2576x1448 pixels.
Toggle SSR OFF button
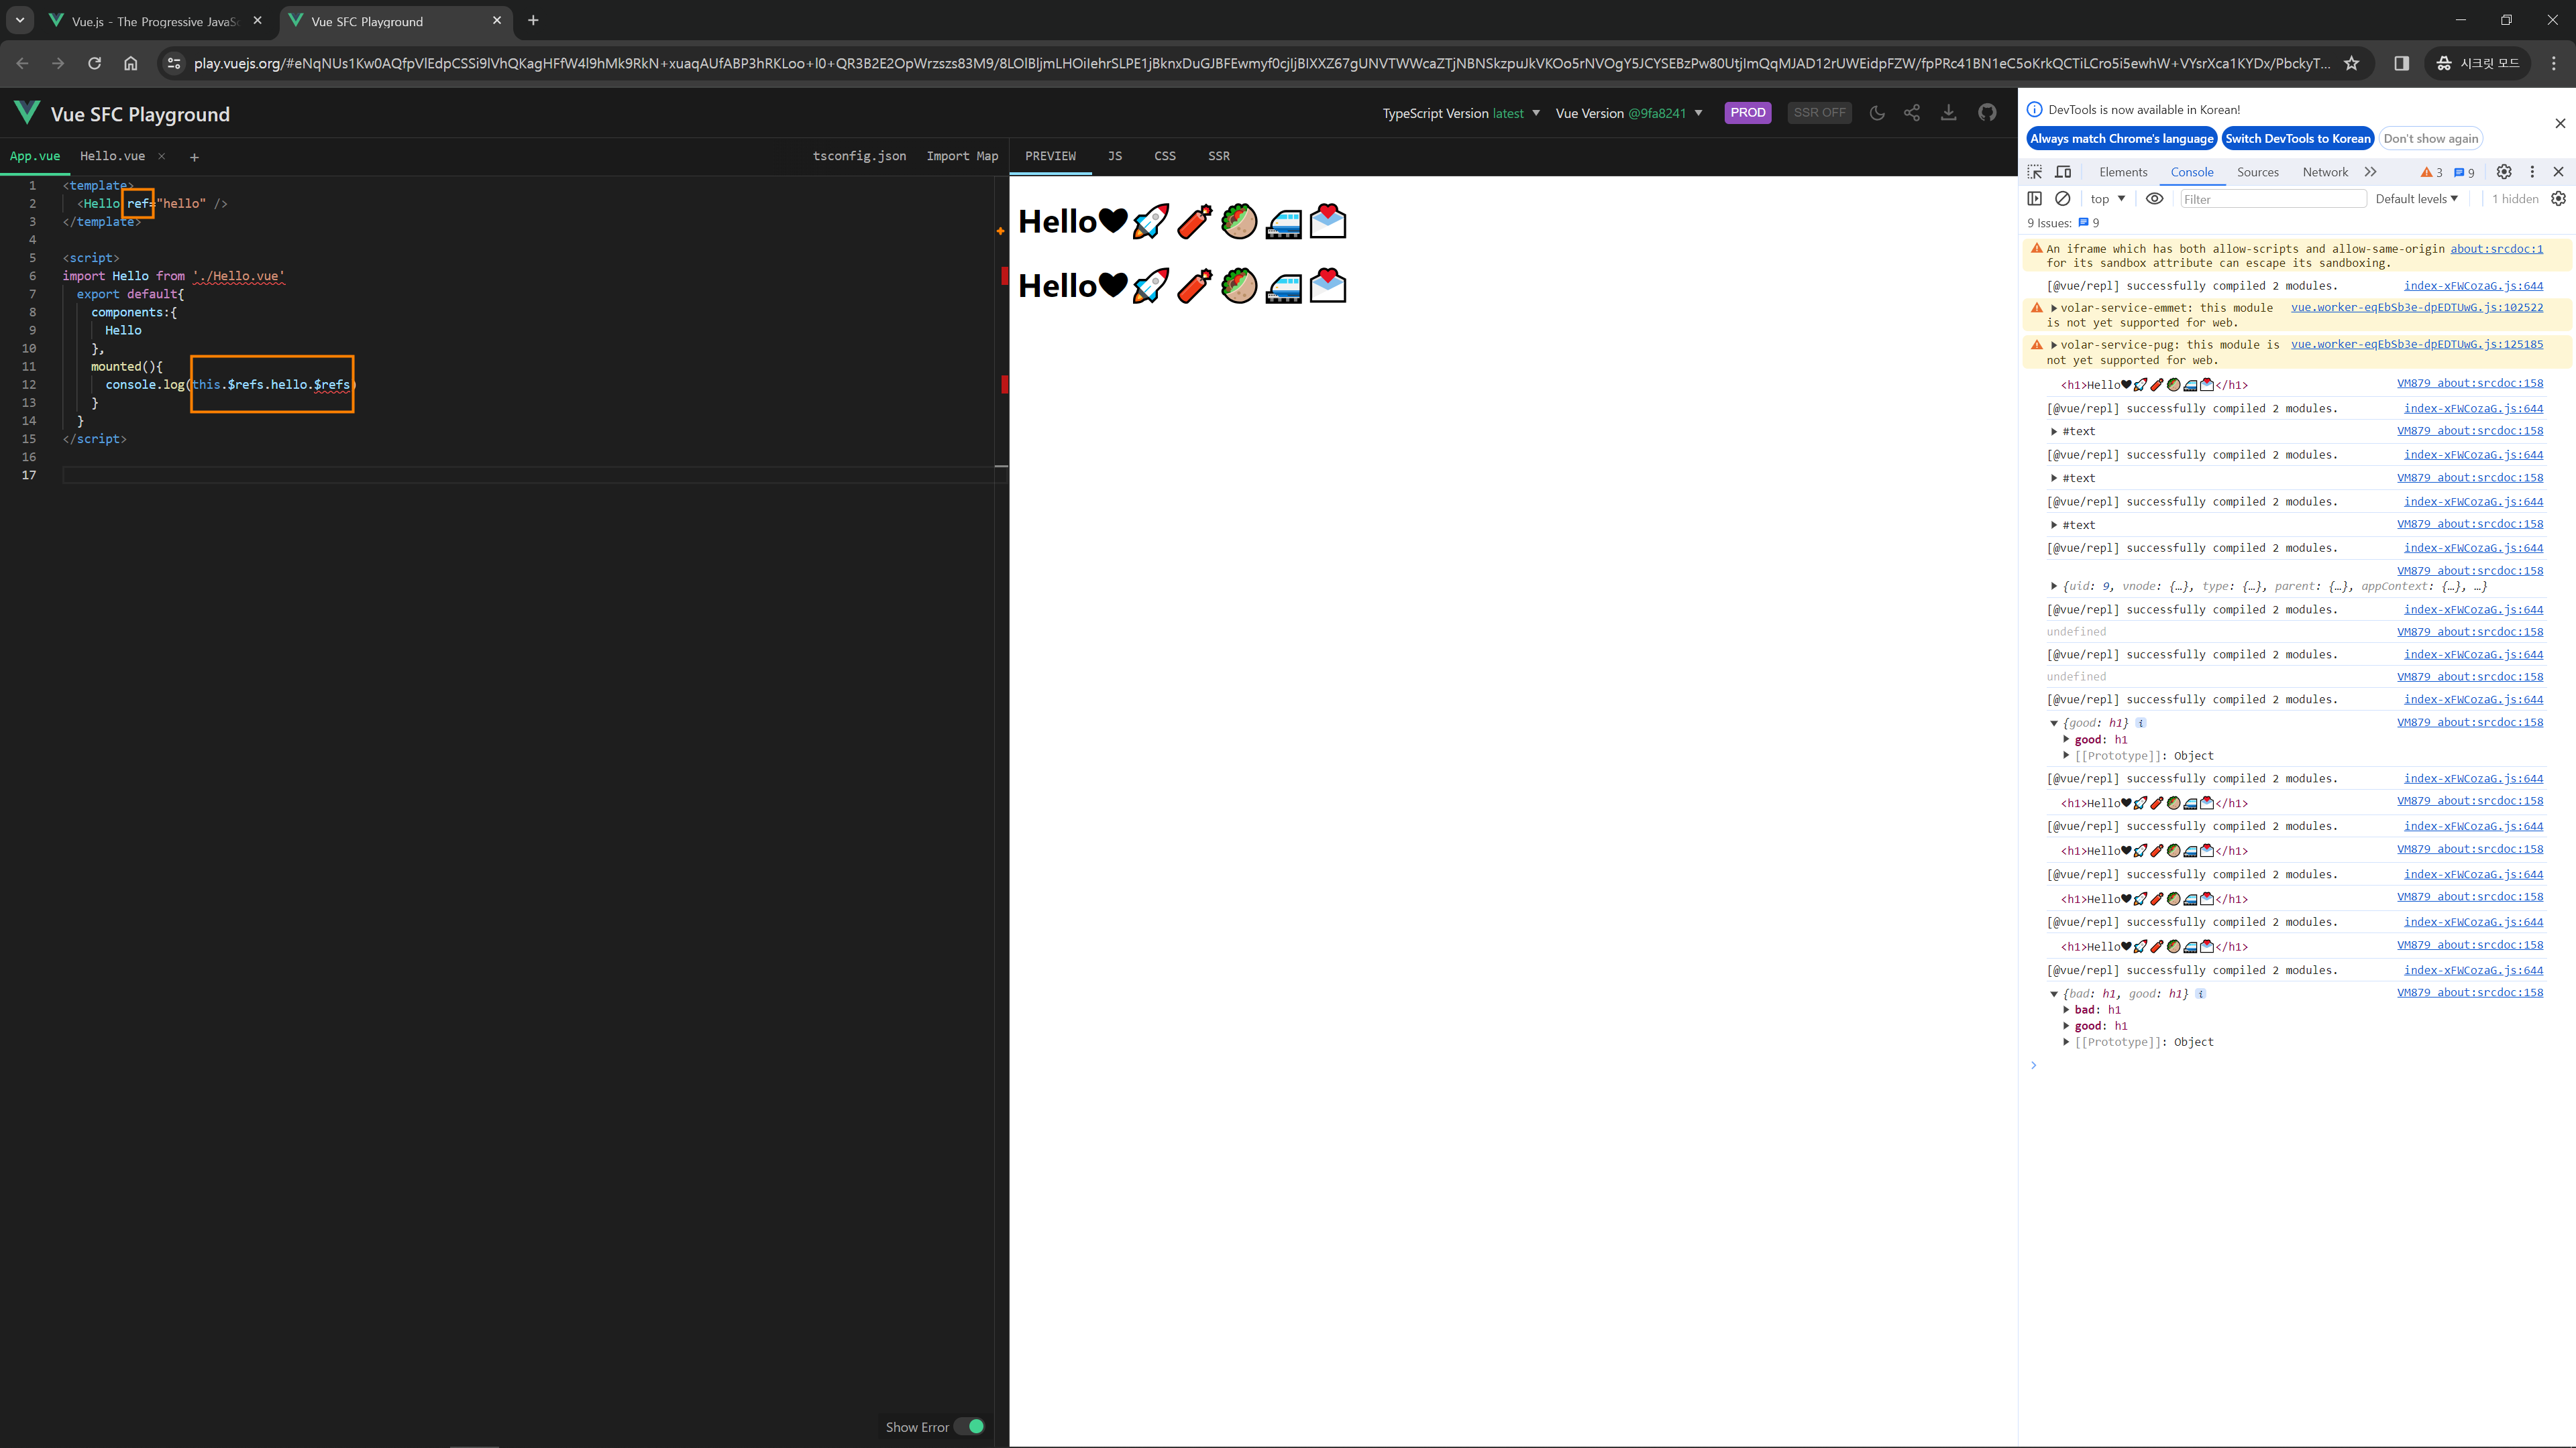coord(1819,113)
